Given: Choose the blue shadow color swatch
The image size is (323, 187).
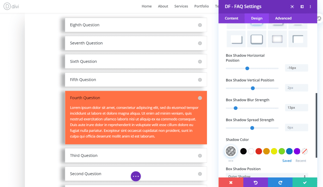Looking at the screenshot, I should pyautogui.click(x=289, y=151).
